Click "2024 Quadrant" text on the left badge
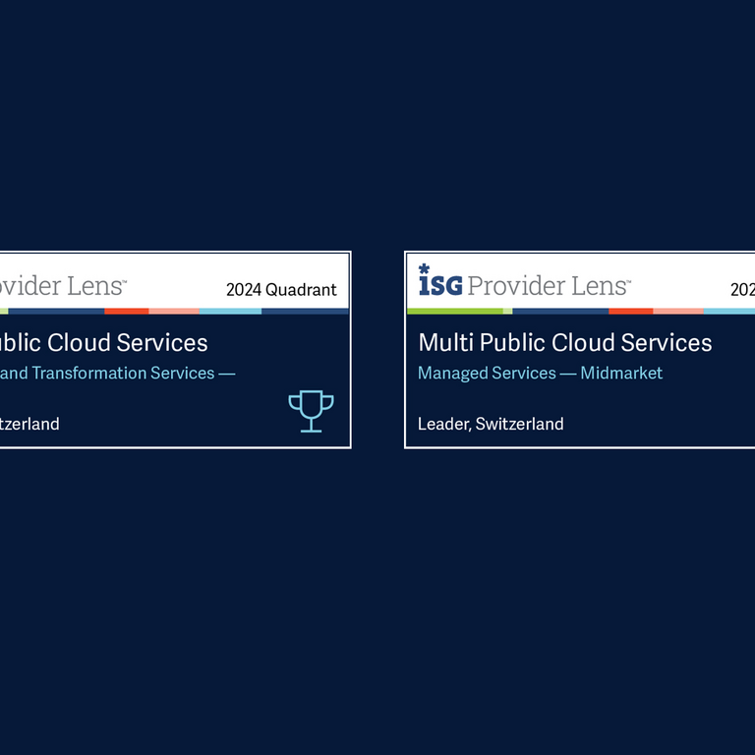 click(x=281, y=289)
